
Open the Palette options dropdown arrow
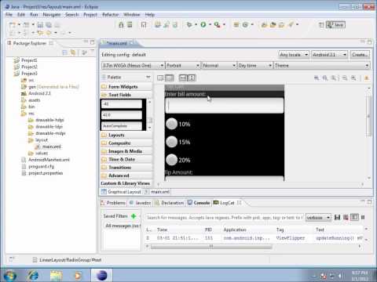pos(148,77)
